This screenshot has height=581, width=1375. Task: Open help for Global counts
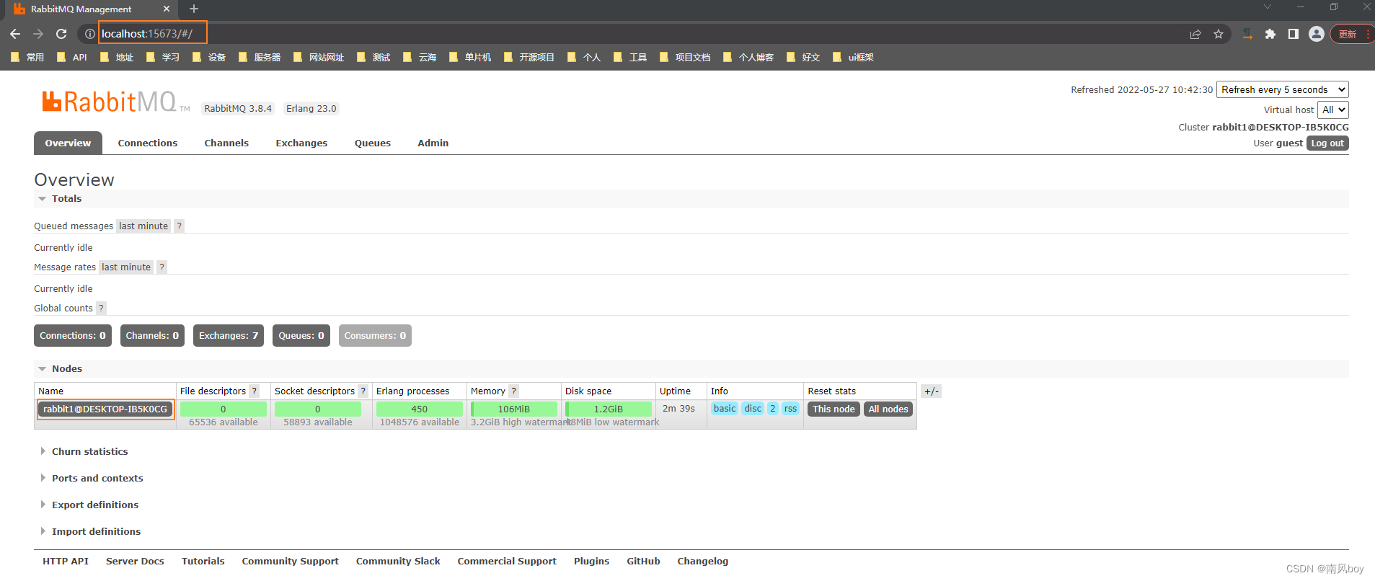point(102,309)
